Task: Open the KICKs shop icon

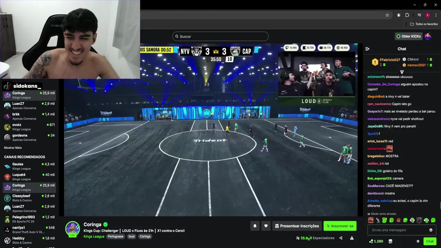Action: tap(390, 241)
